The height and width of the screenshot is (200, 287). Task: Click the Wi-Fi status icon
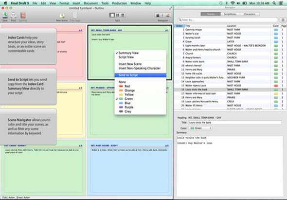233,3
